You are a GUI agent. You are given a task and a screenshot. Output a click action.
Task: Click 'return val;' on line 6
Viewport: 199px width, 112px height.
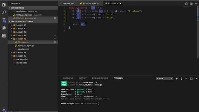pos(79,24)
